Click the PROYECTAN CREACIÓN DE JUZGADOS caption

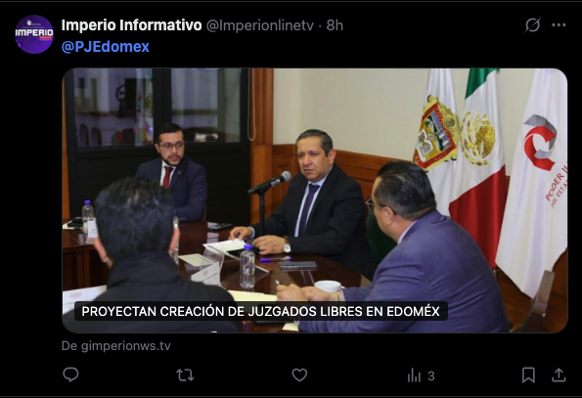[260, 311]
